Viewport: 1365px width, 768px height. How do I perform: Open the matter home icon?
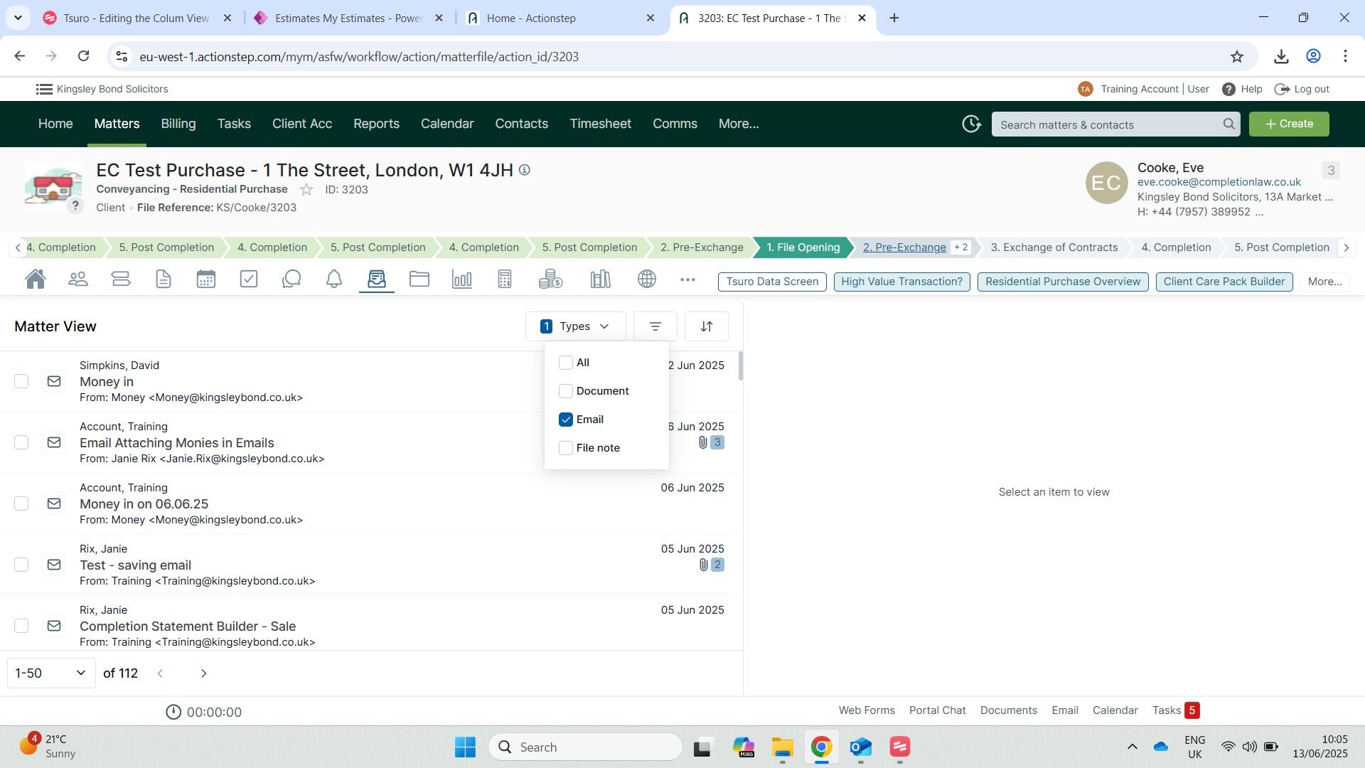pos(36,279)
